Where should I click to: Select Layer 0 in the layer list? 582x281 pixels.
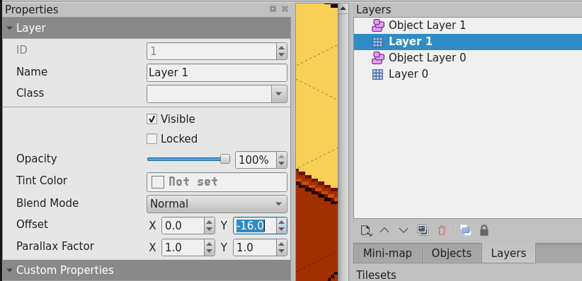click(x=468, y=74)
